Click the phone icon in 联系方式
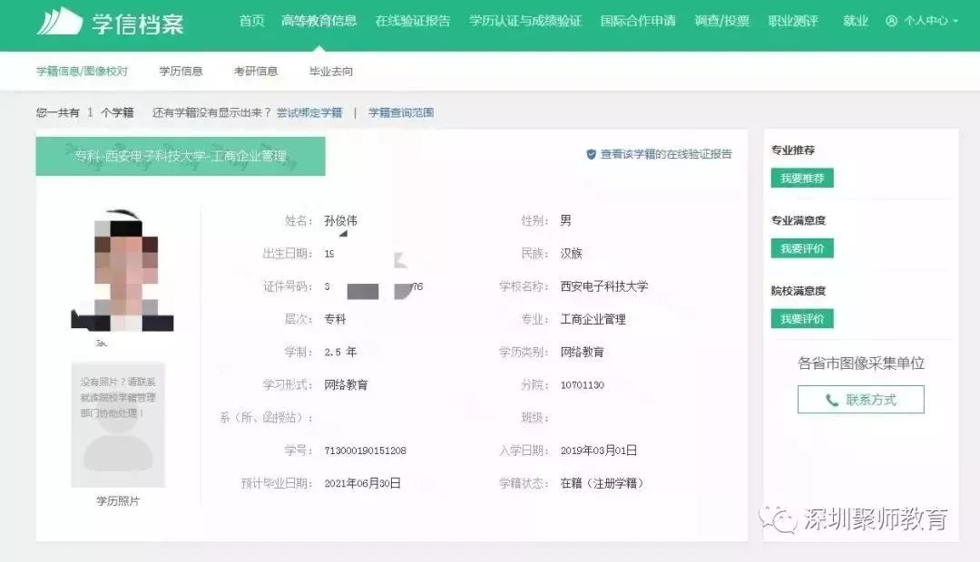This screenshot has width=980, height=562. click(832, 401)
